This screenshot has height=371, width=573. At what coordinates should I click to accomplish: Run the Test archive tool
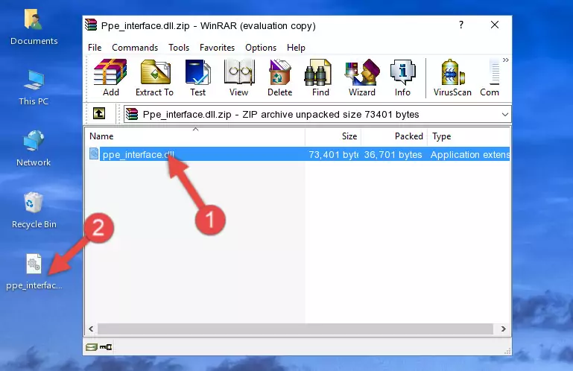coord(197,78)
